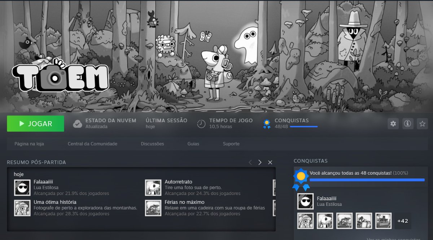
Task: Click the fourth small achievement thumbnail in the Conquistas row
Action: click(364, 221)
